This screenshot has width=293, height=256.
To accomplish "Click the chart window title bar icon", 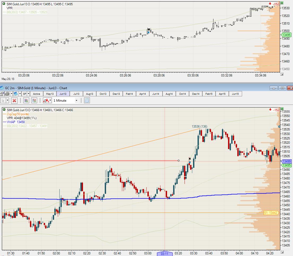I will pos(2,88).
